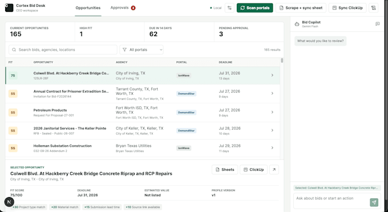Click the Current Opportunities 165 card

(40, 32)
